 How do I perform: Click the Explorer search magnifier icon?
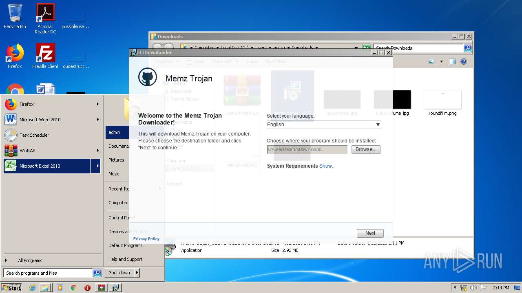(x=468, y=48)
